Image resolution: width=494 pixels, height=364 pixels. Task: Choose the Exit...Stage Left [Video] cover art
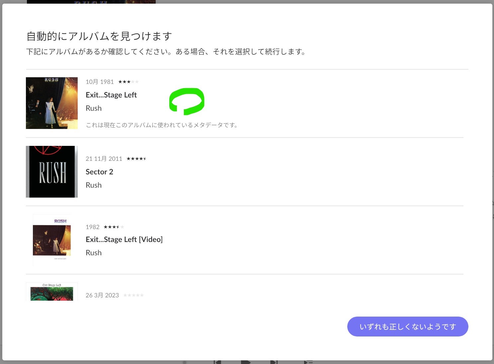52,240
